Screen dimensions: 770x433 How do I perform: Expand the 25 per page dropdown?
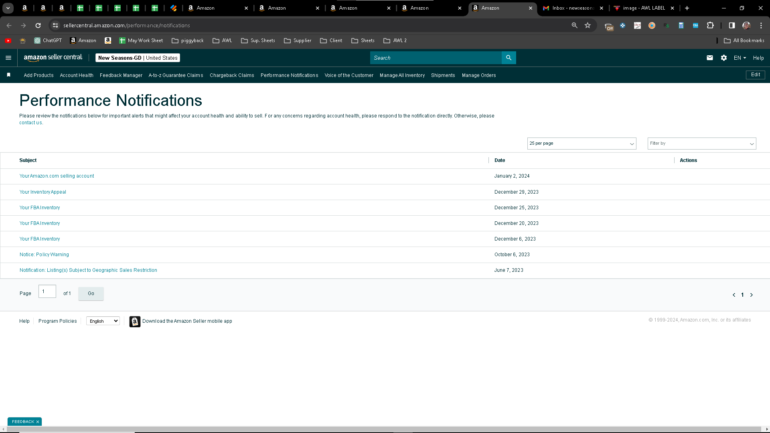tap(582, 144)
